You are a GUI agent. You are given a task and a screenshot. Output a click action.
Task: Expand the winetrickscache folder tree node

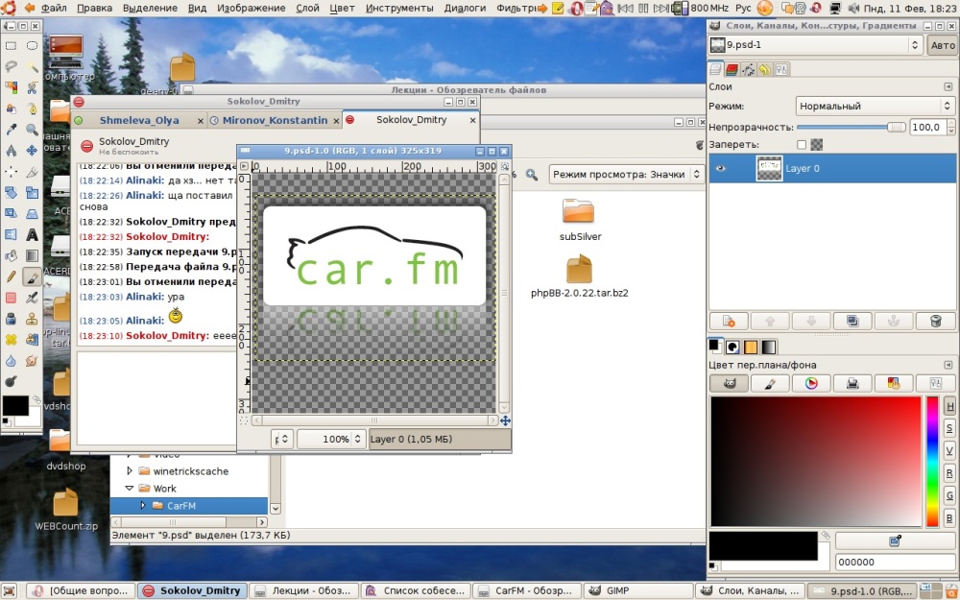click(130, 470)
